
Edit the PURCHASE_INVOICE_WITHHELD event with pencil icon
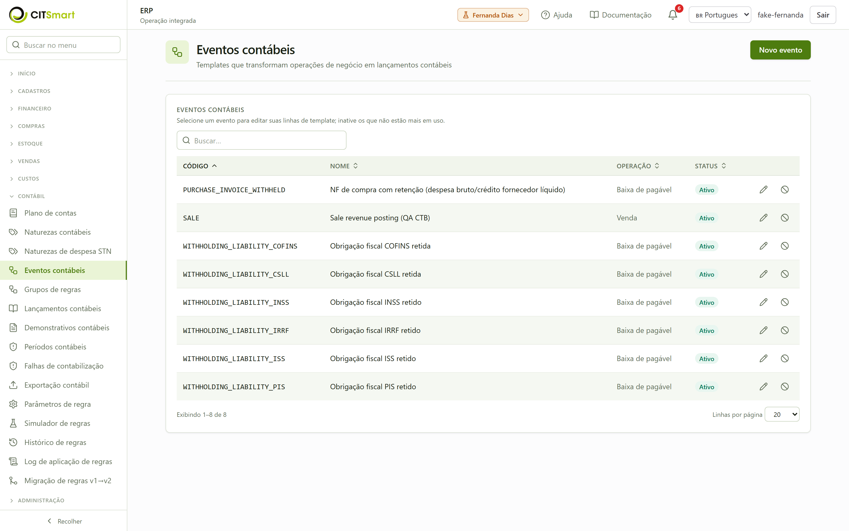coord(763,190)
